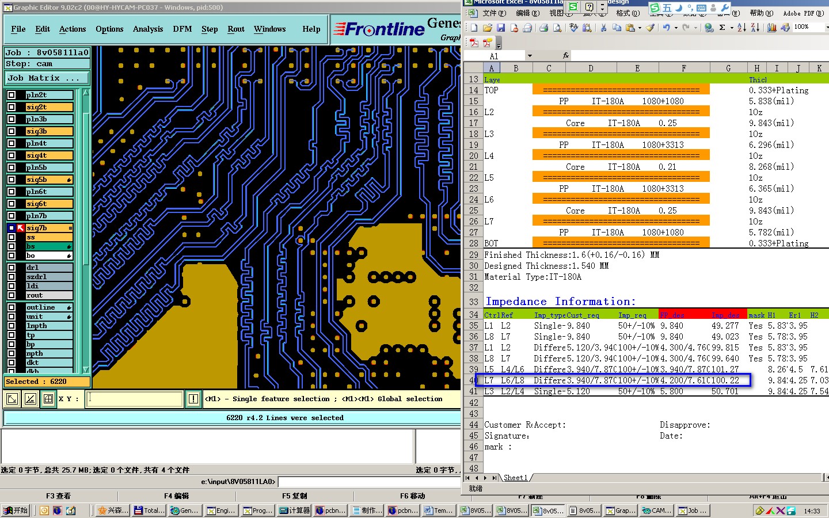Click the grid snap icon beside X Y
This screenshot has height=518, width=829.
click(x=48, y=399)
